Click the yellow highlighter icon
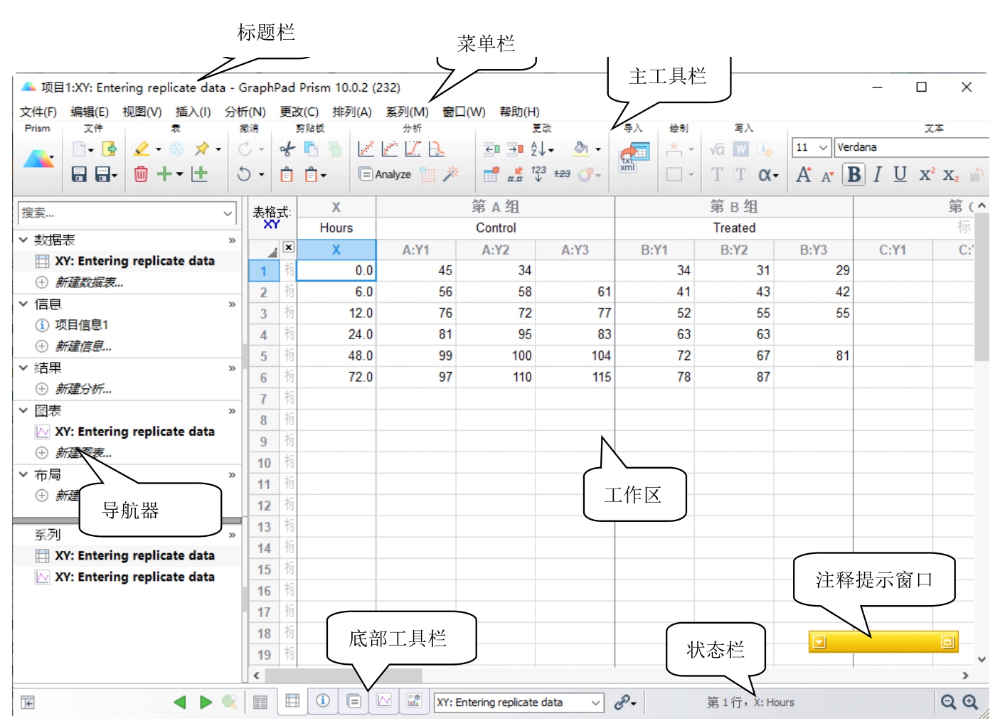 point(142,149)
